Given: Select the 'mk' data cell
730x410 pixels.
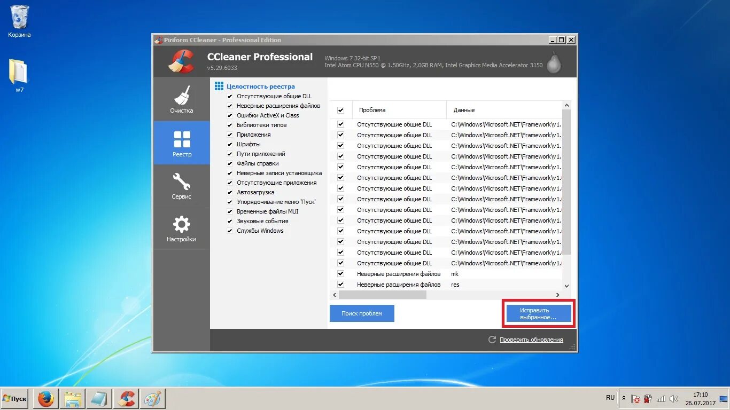Looking at the screenshot, I should pos(455,274).
